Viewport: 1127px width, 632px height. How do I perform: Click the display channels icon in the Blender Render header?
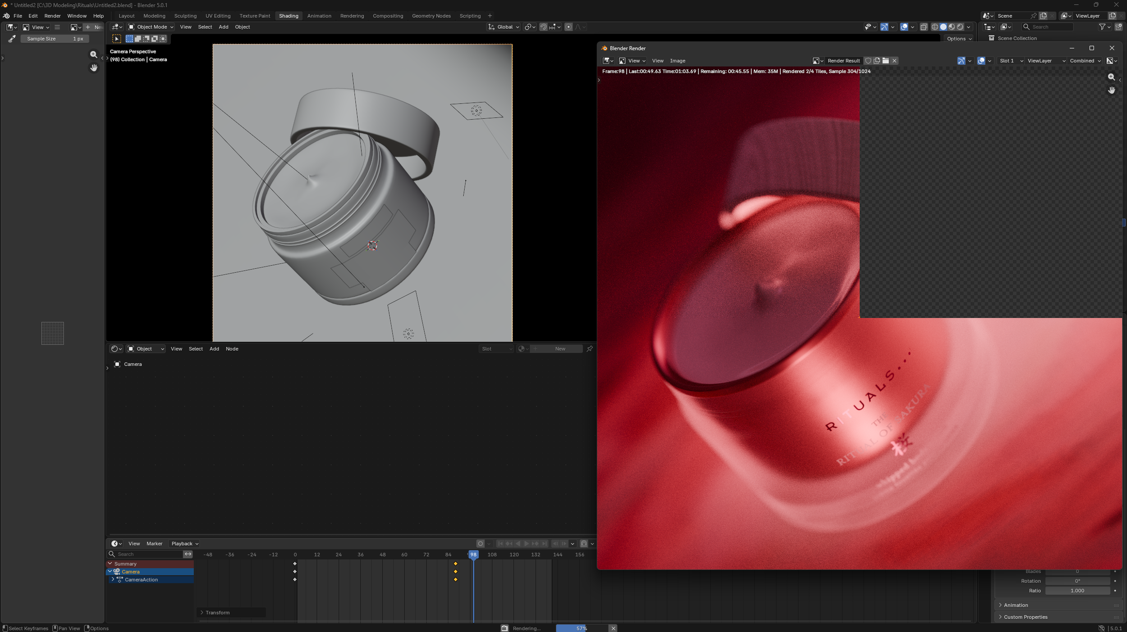(1112, 61)
